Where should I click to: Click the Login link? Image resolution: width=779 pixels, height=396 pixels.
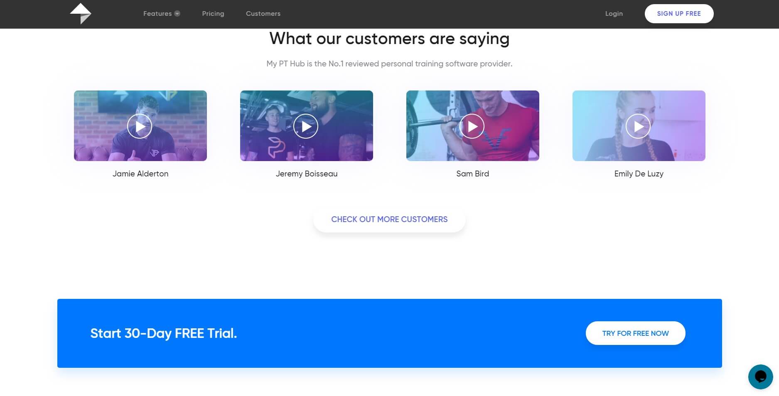614,14
